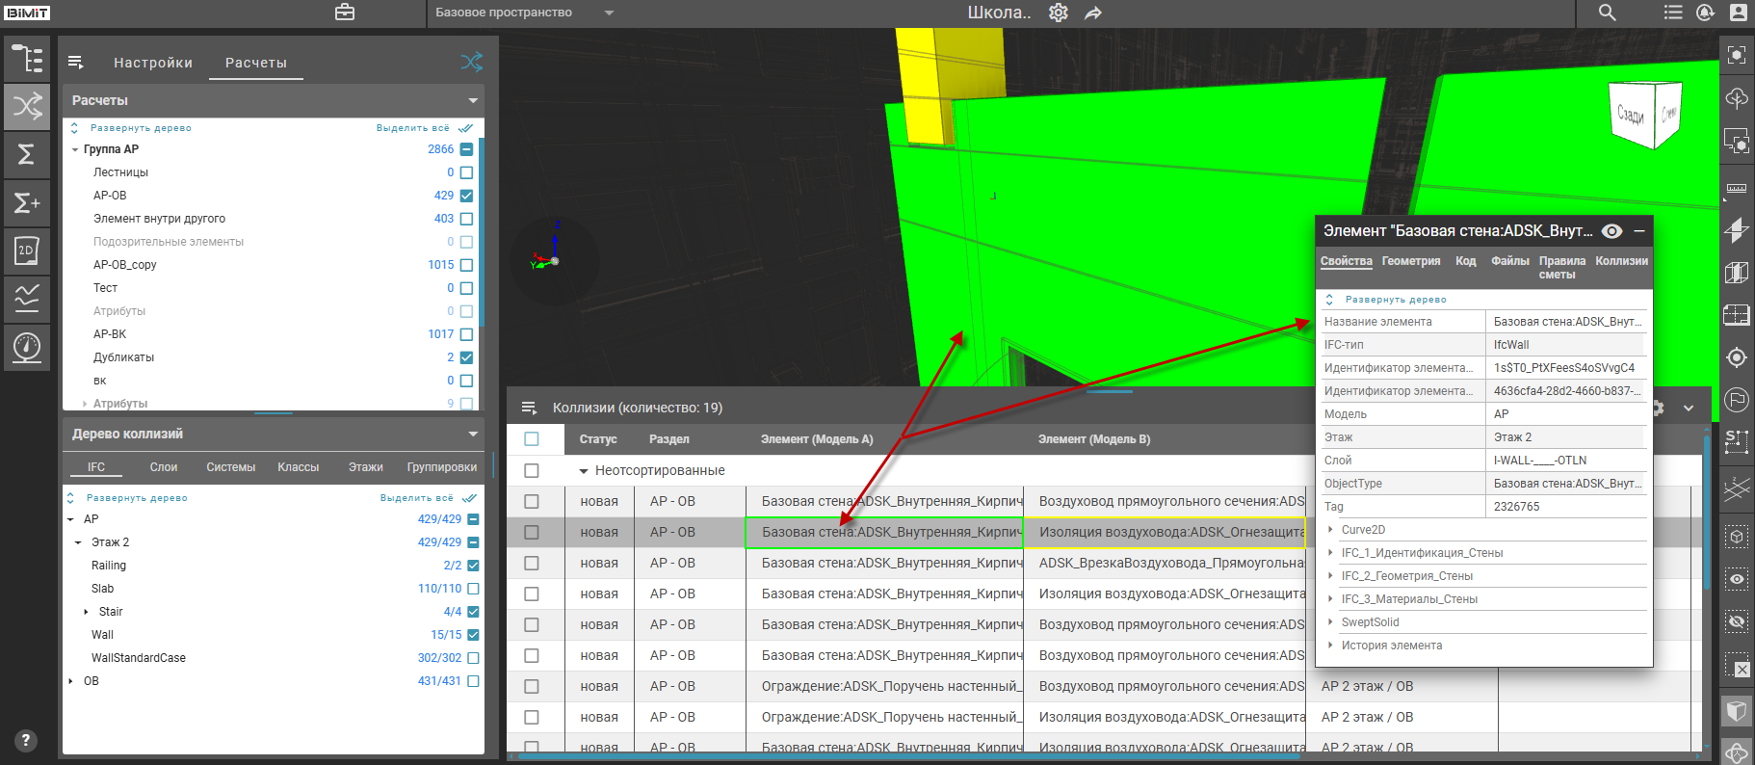Screen dimensions: 1755x765
Task: Open the briefcase icon in top bar
Action: pyautogui.click(x=345, y=13)
